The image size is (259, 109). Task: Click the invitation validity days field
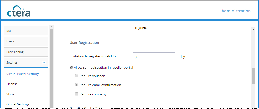pos(154,57)
